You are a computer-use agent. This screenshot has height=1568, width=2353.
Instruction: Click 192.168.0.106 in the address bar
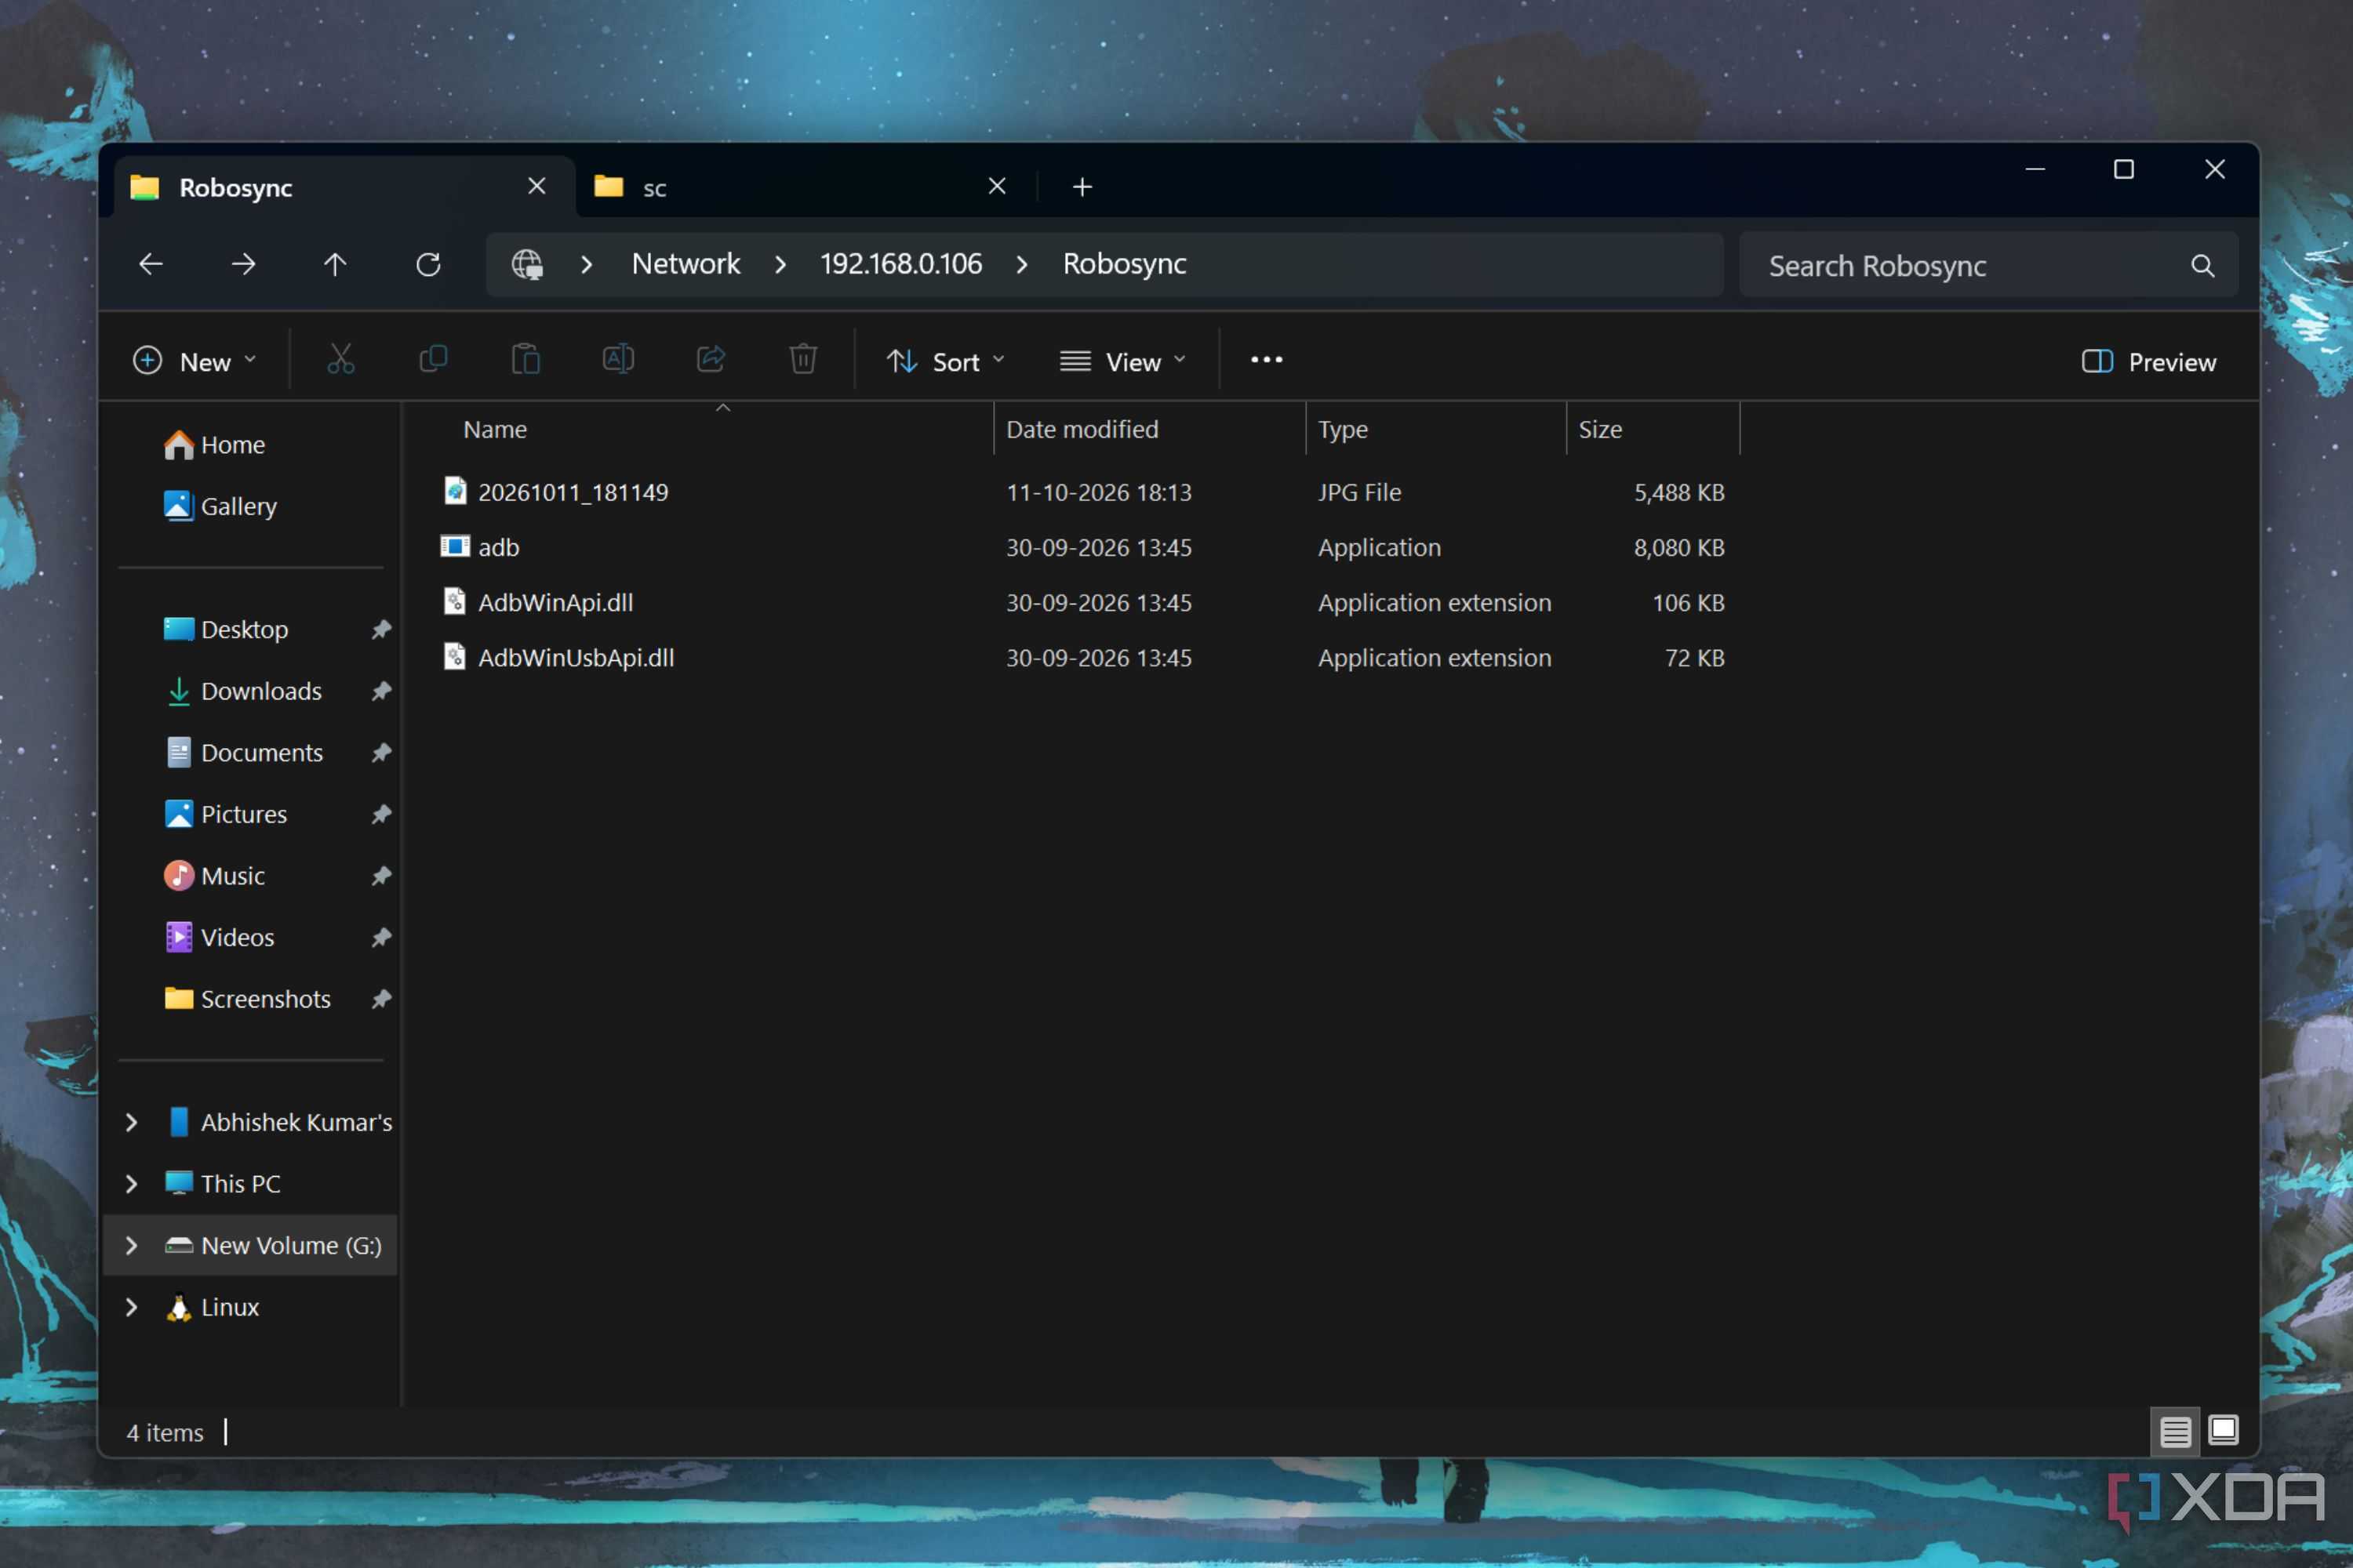(900, 264)
